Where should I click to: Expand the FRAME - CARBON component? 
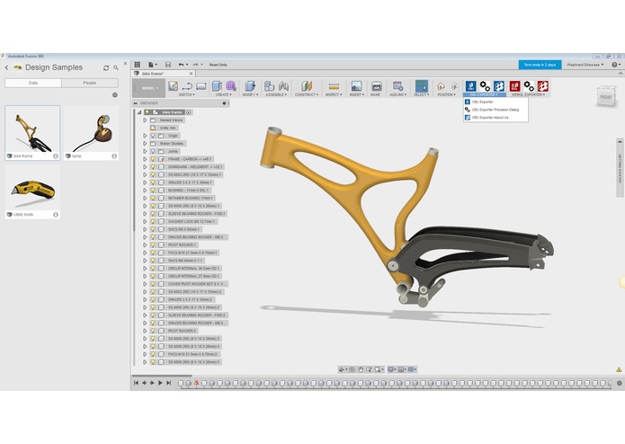[145, 159]
